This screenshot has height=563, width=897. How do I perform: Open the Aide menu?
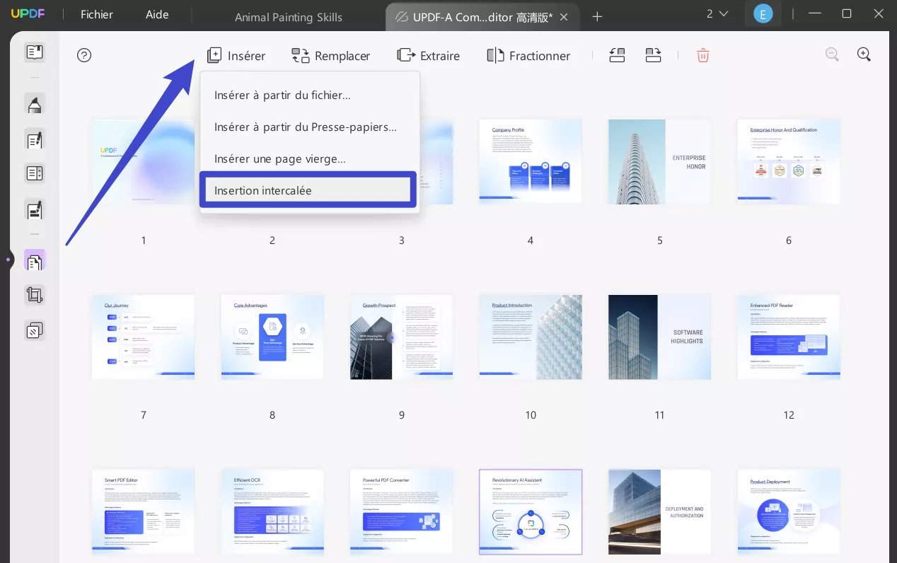click(157, 14)
